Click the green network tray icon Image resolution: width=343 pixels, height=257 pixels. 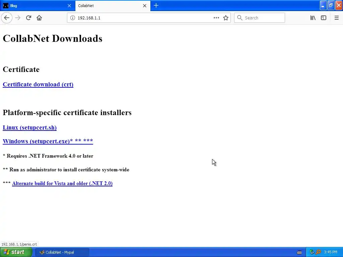coord(312,252)
